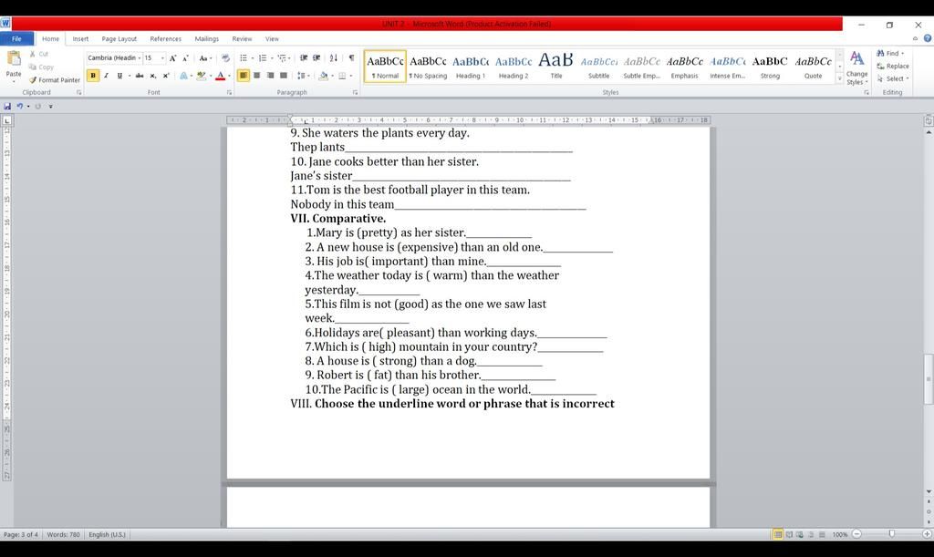This screenshot has width=934, height=557.
Task: Click the Text Highlight Color icon
Action: coord(202,76)
